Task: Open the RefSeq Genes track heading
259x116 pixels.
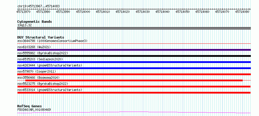Action: pos(30,106)
